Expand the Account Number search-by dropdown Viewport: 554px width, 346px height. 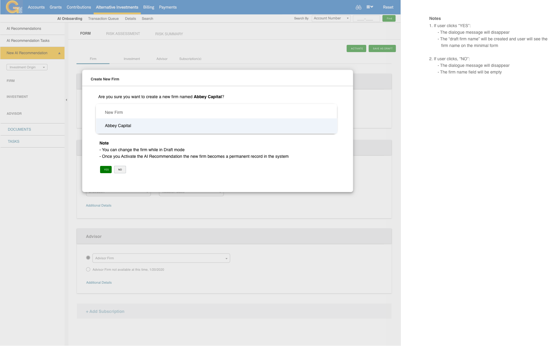click(x=331, y=18)
